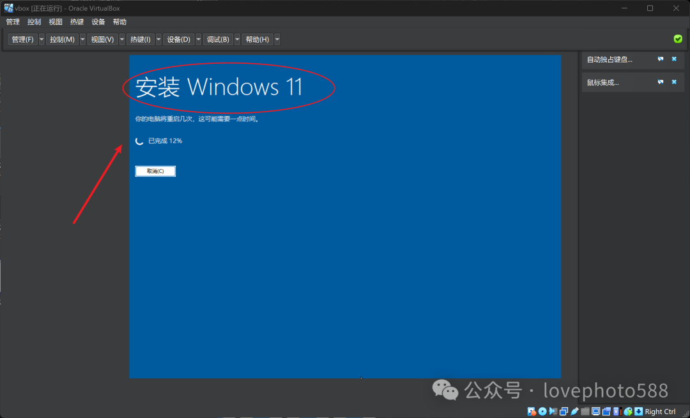Expand the dropdown arrow next to 管理(F)
The height and width of the screenshot is (418, 690).
click(x=42, y=39)
